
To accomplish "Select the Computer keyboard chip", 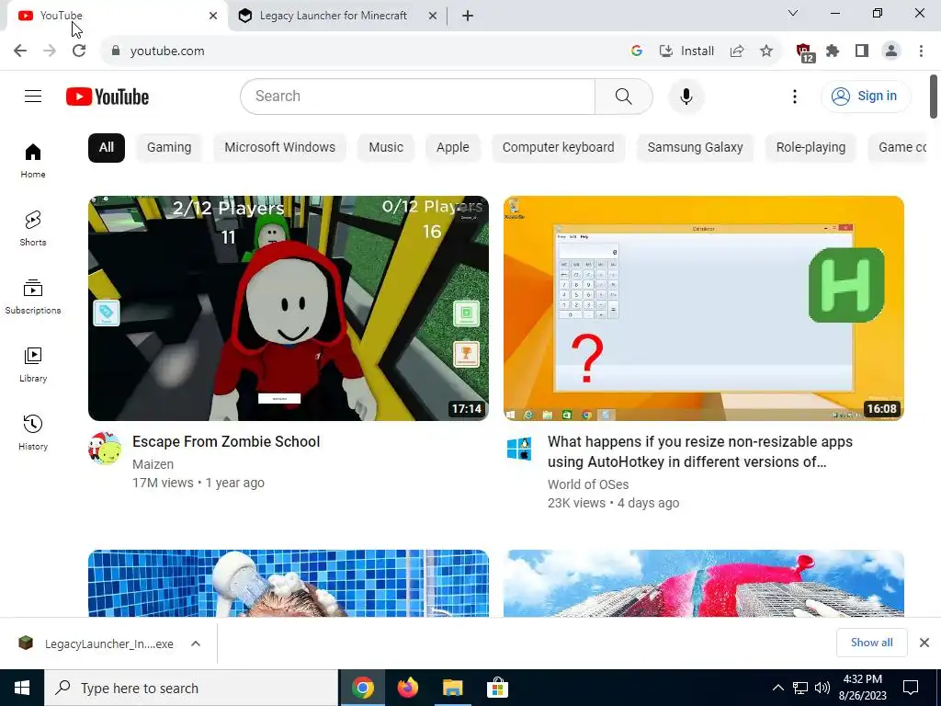I will click(x=558, y=148).
